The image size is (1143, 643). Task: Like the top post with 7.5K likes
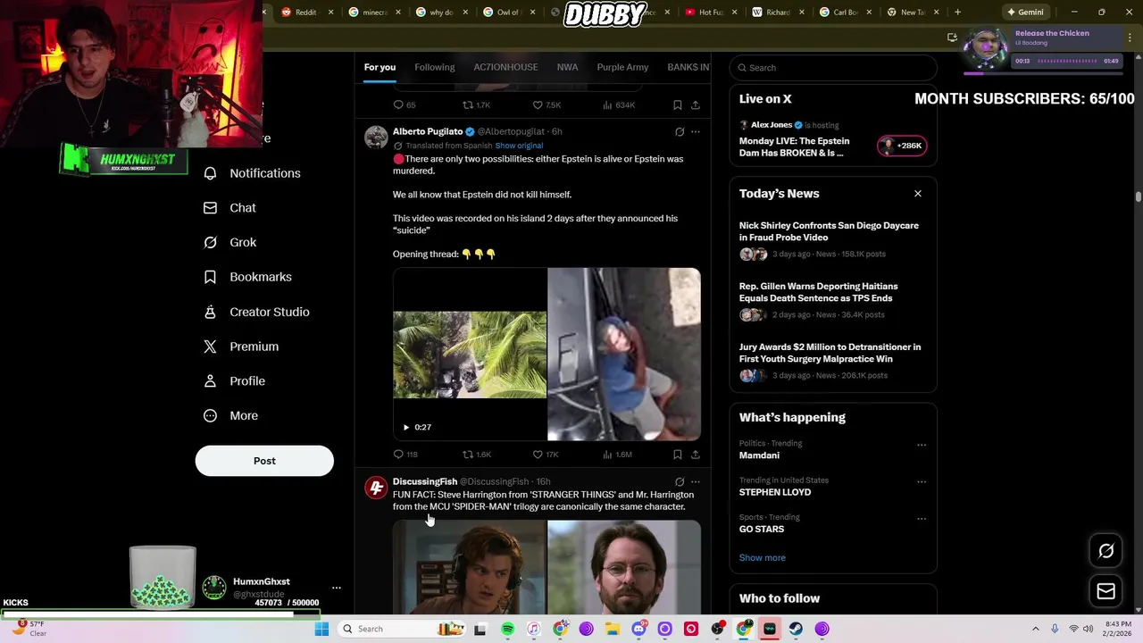coord(546,105)
